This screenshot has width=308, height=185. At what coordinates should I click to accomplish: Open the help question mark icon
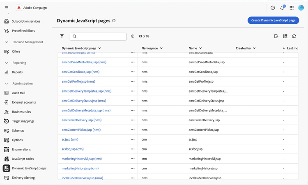point(273,8)
